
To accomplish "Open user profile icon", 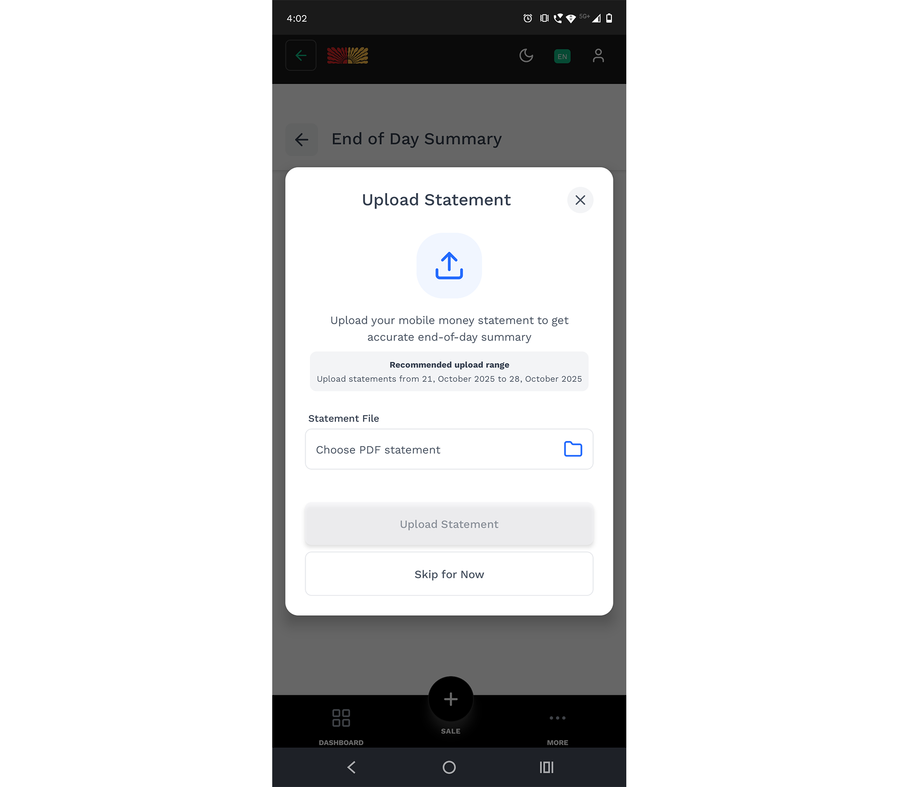I will click(x=598, y=56).
